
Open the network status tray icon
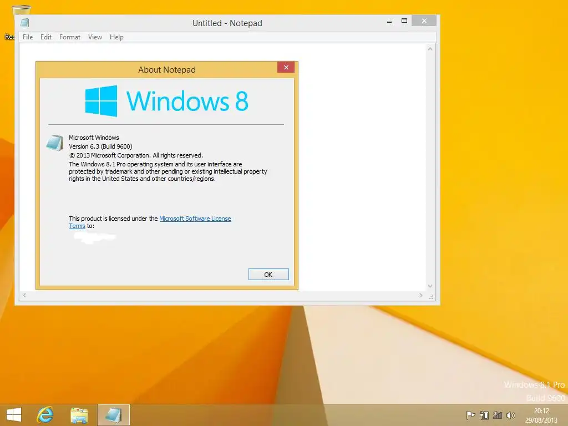[498, 415]
